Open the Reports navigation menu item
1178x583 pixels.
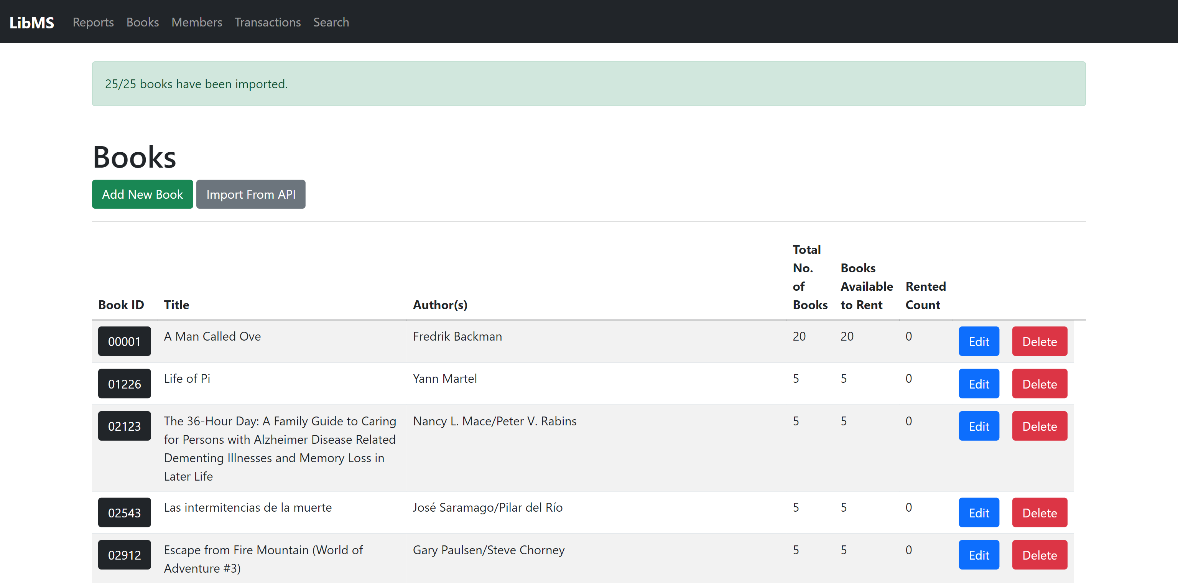point(93,22)
